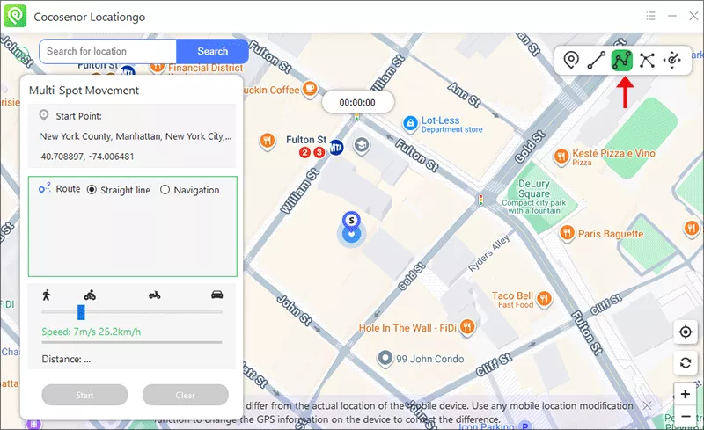The width and height of the screenshot is (704, 430).
Task: Switch to Two-Spot movement mode
Action: pos(597,60)
